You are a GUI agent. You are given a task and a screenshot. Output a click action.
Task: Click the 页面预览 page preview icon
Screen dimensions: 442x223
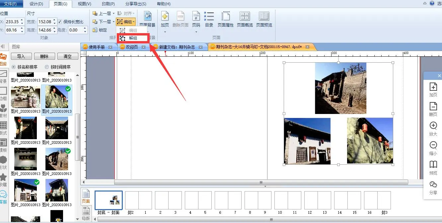[264, 17]
